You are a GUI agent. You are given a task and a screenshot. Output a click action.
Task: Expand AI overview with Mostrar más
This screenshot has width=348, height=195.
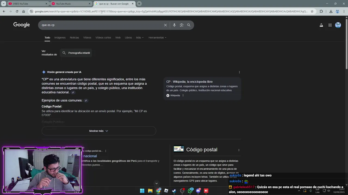click(x=99, y=131)
